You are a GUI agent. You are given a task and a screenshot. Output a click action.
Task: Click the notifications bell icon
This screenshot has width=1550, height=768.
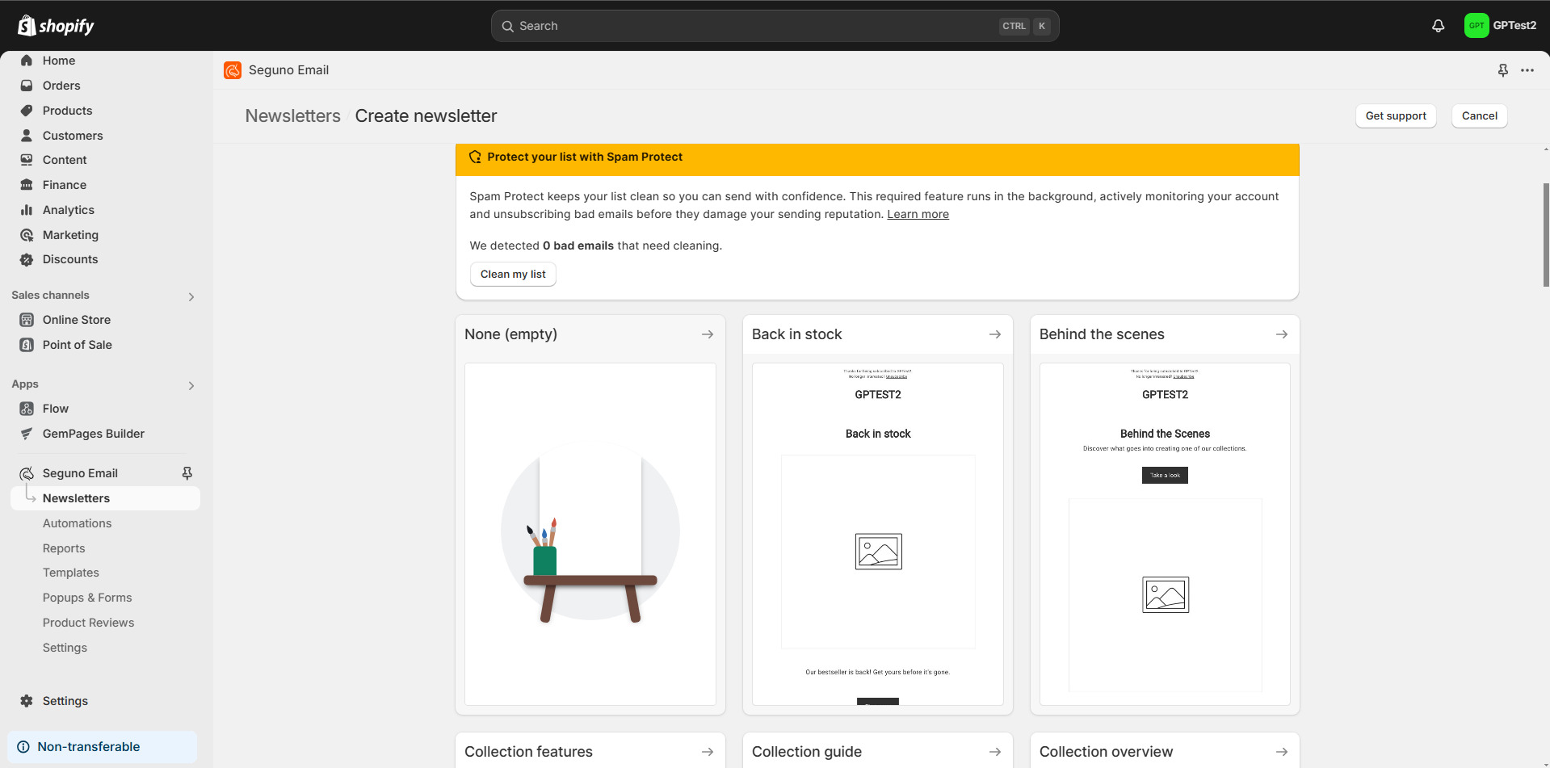(1438, 26)
